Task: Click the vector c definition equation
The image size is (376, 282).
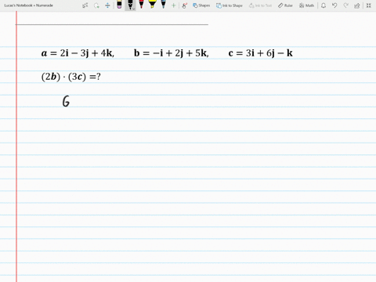Action: (260, 53)
